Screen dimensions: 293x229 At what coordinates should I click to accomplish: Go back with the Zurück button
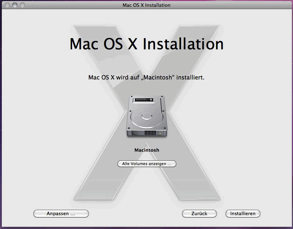point(199,214)
